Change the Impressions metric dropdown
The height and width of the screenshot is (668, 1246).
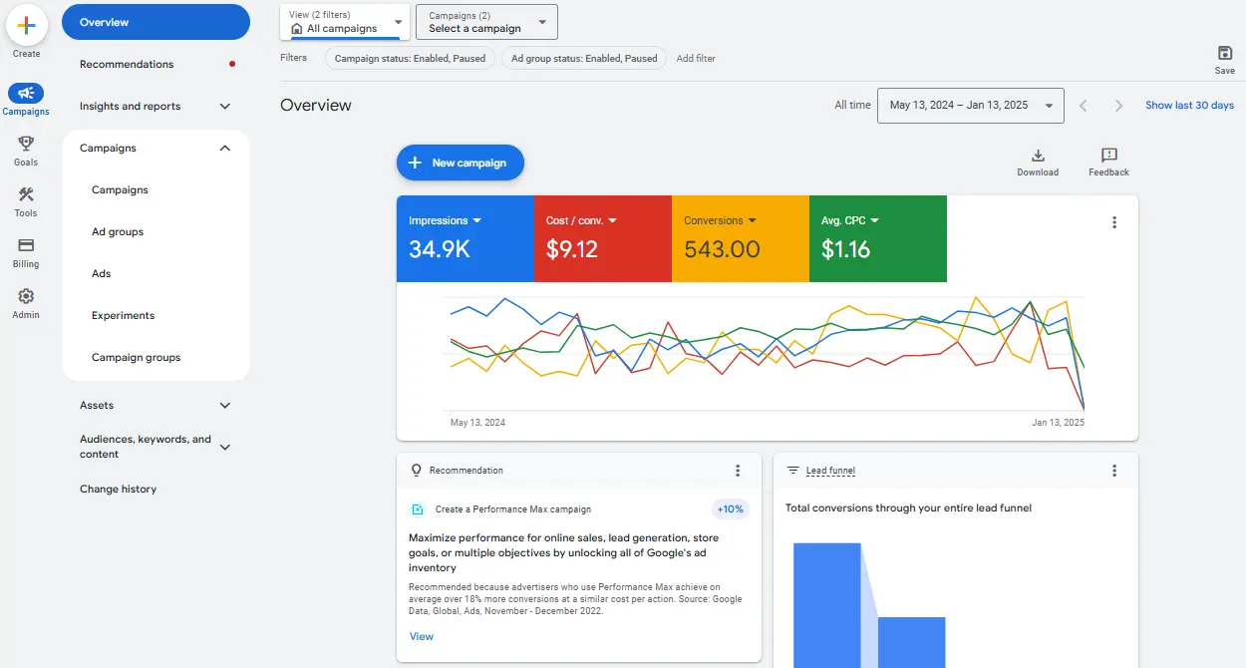446,221
